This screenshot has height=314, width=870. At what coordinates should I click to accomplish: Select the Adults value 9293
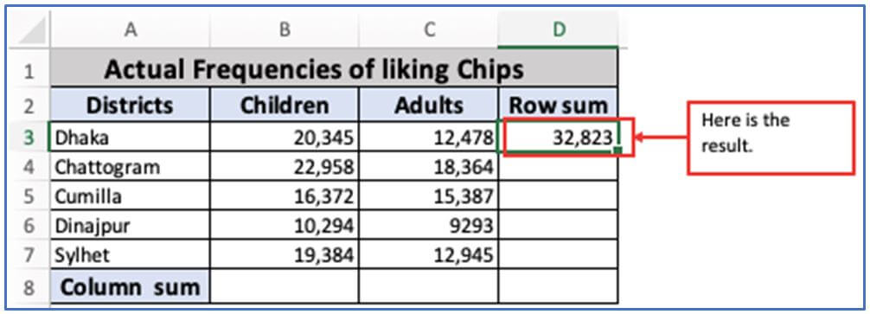pos(429,225)
